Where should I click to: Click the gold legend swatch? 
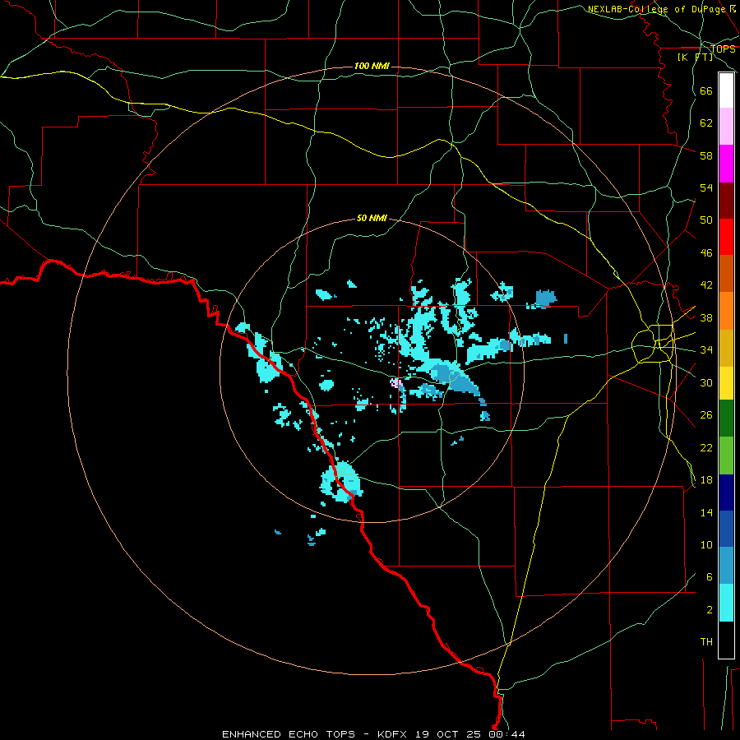(726, 348)
